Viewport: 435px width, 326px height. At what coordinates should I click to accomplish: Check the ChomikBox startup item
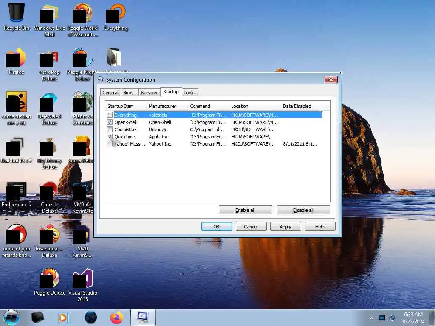point(110,129)
